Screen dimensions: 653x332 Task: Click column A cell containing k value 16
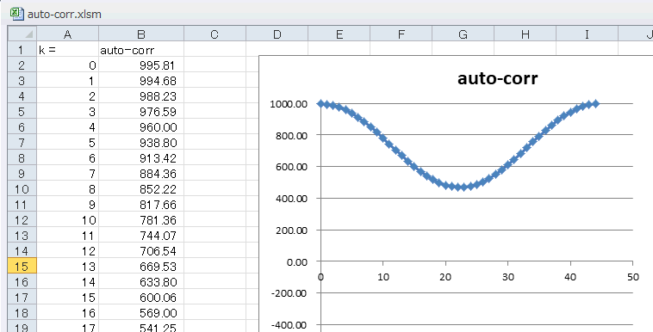coord(67,313)
